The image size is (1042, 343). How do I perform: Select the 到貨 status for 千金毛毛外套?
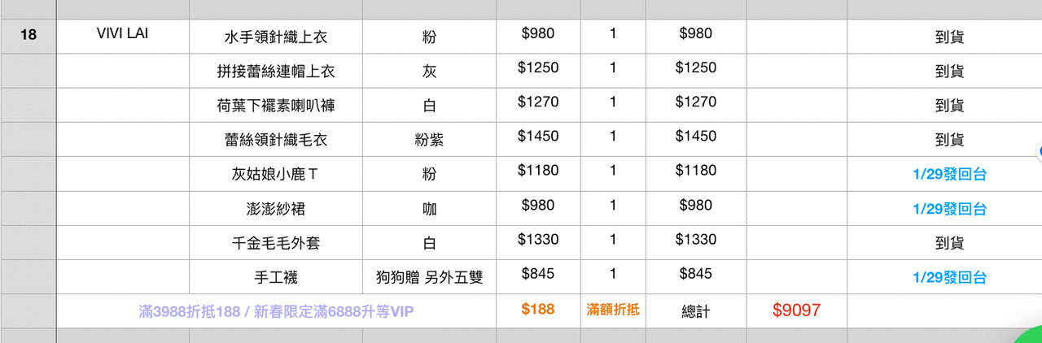949,243
